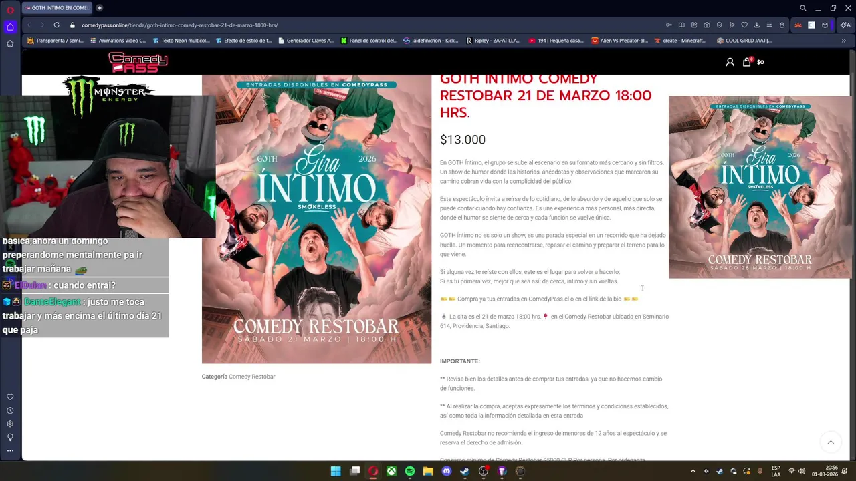Open Discord from taskbar
This screenshot has height=481, width=856.
tap(447, 471)
